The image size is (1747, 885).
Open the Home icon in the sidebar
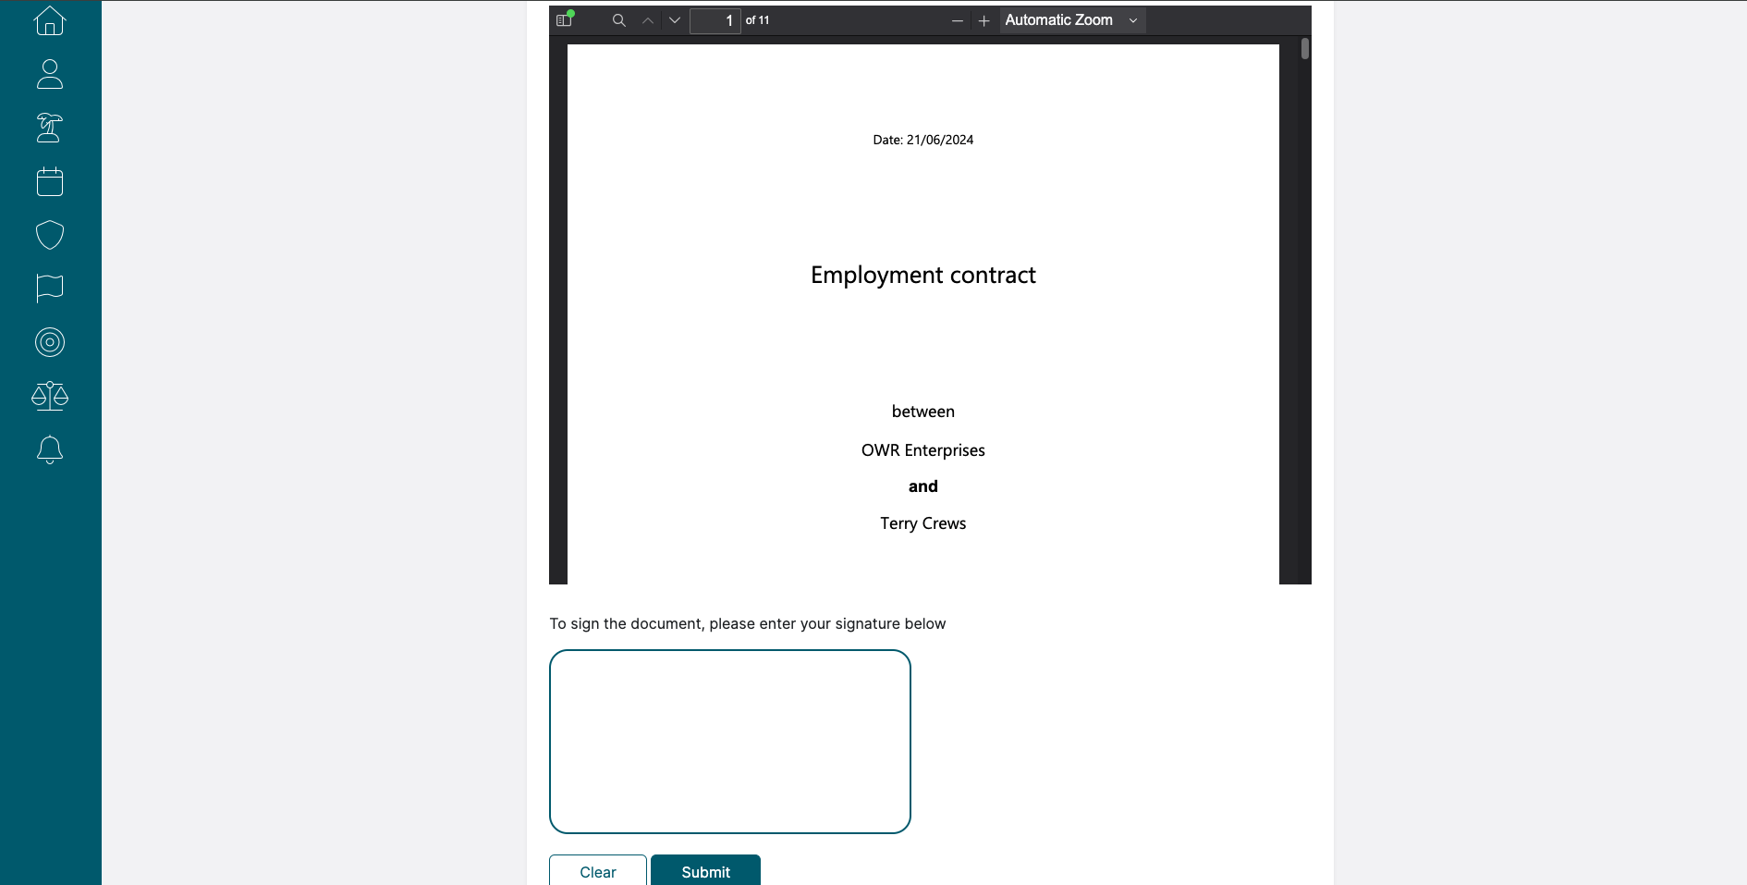tap(50, 20)
